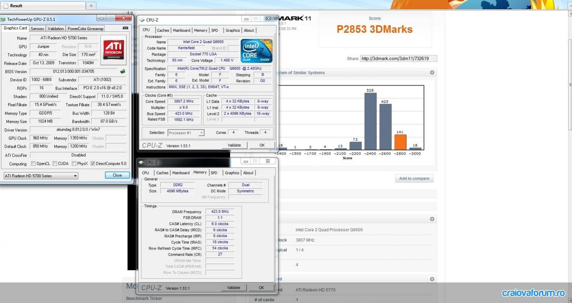Click the BIOS version 012.013.000.001.034705 field
Viewport: 572px width, 303px height.
[74, 71]
